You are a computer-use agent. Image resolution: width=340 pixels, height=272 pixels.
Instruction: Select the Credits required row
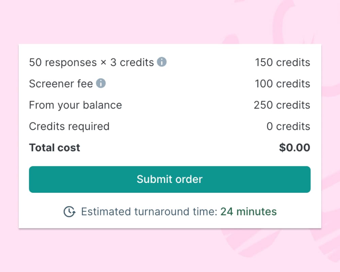click(69, 126)
